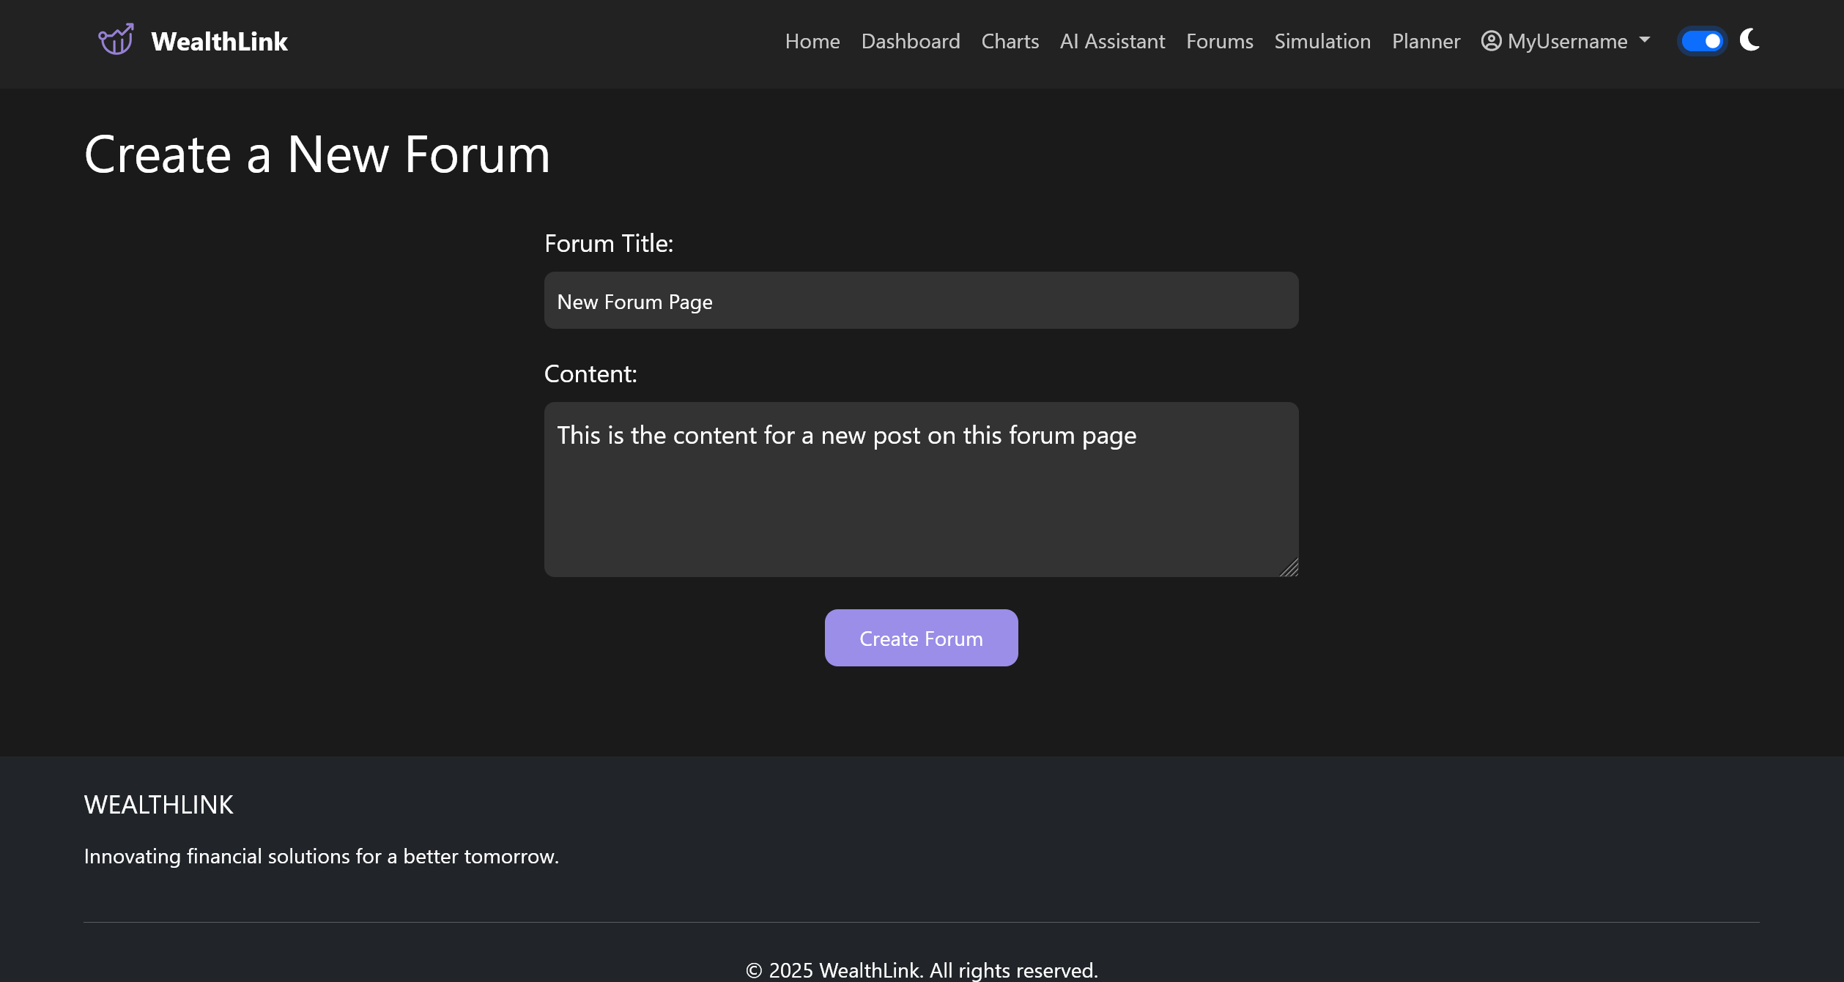This screenshot has width=1844, height=982.
Task: Open the MyUsername account menu
Action: point(1566,41)
